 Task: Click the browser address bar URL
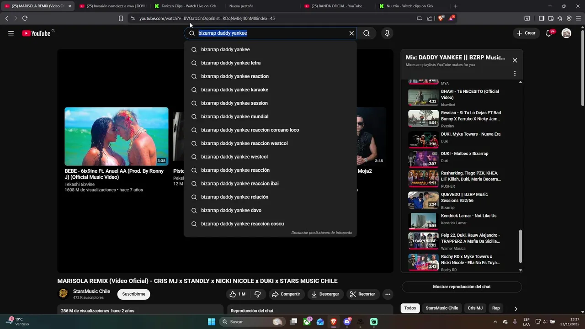[x=207, y=18]
